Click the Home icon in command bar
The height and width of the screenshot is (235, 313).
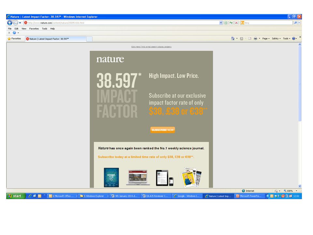(x=233, y=39)
